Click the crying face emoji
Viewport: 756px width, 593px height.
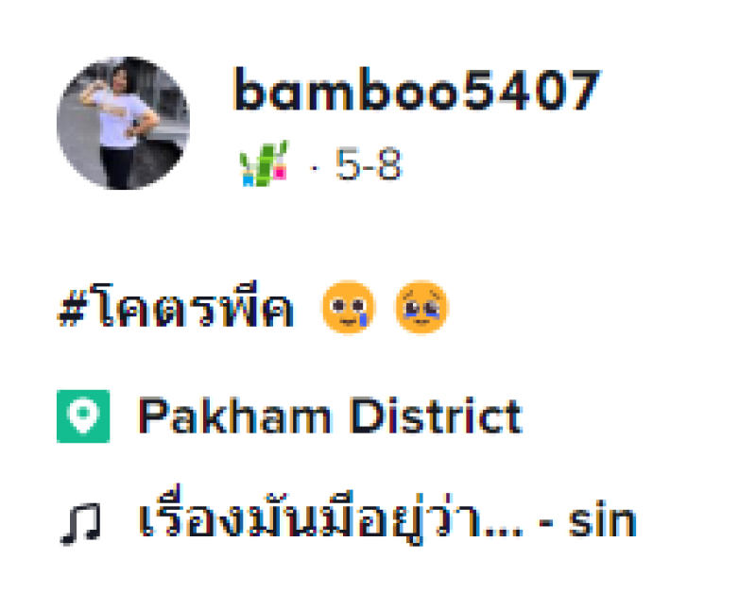[421, 307]
